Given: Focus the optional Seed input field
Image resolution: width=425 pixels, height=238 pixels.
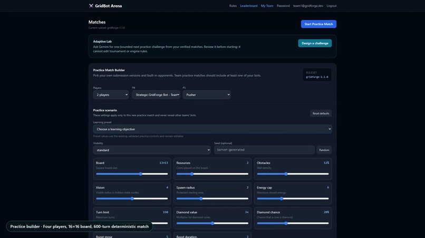Looking at the screenshot, I should pos(264,150).
